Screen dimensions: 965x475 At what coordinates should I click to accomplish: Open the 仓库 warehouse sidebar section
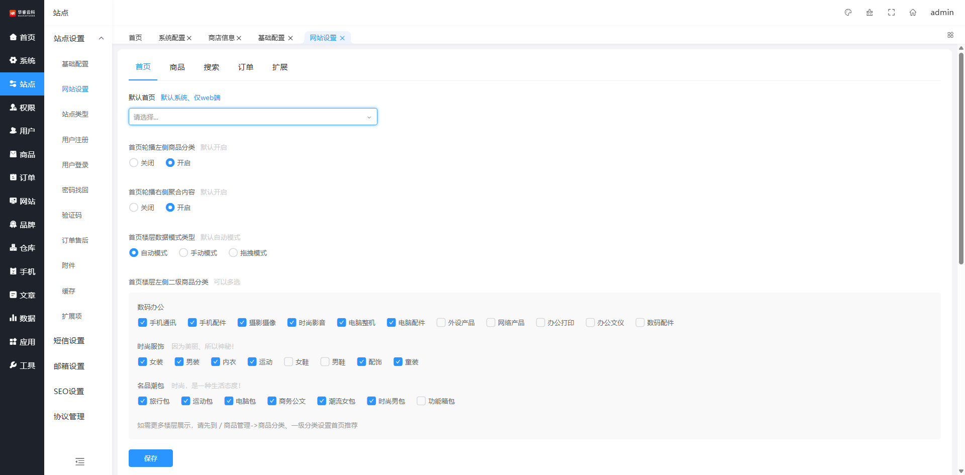click(22, 248)
